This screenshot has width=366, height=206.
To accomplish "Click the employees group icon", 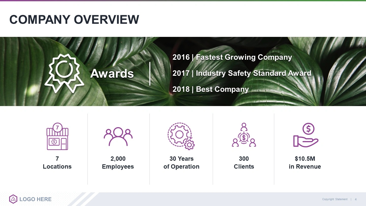I will (118, 137).
